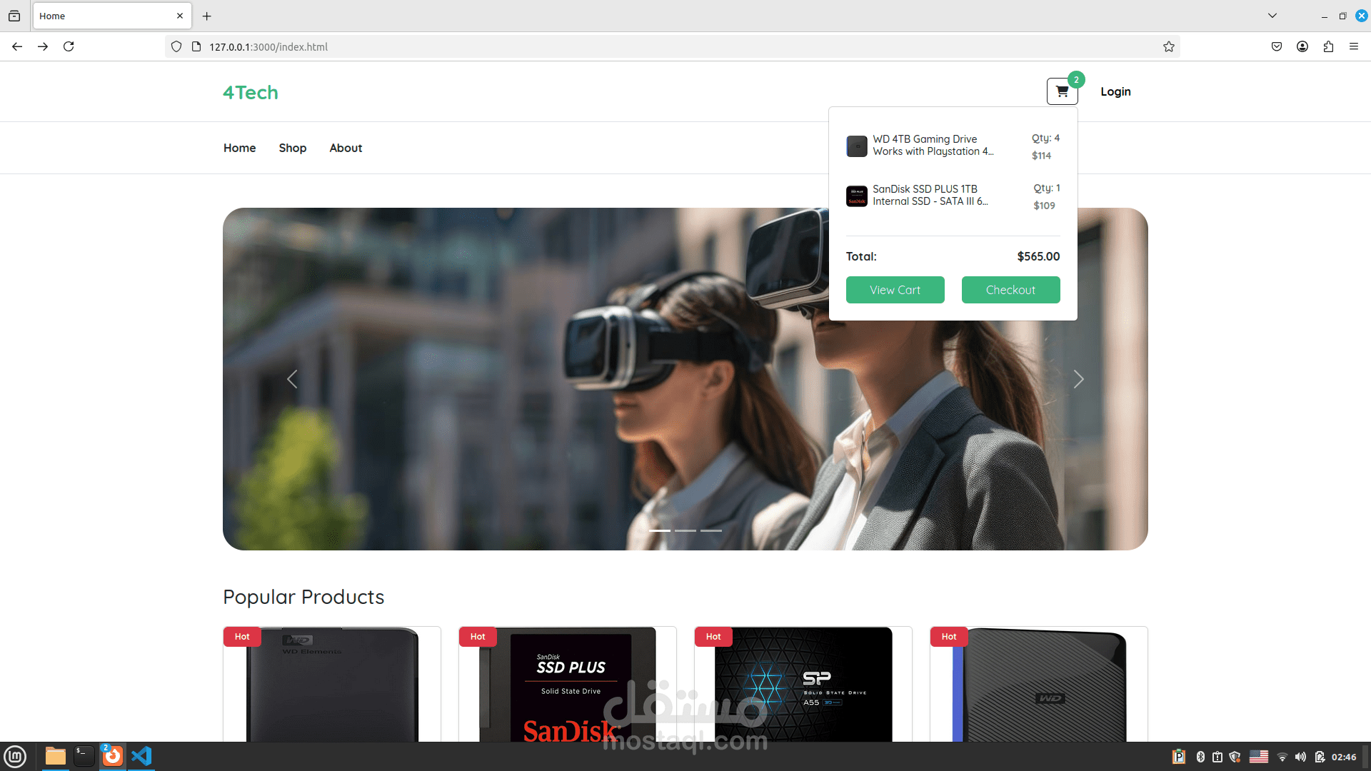Viewport: 1371px width, 771px height.
Task: Open the Shop navigation item
Action: (292, 148)
